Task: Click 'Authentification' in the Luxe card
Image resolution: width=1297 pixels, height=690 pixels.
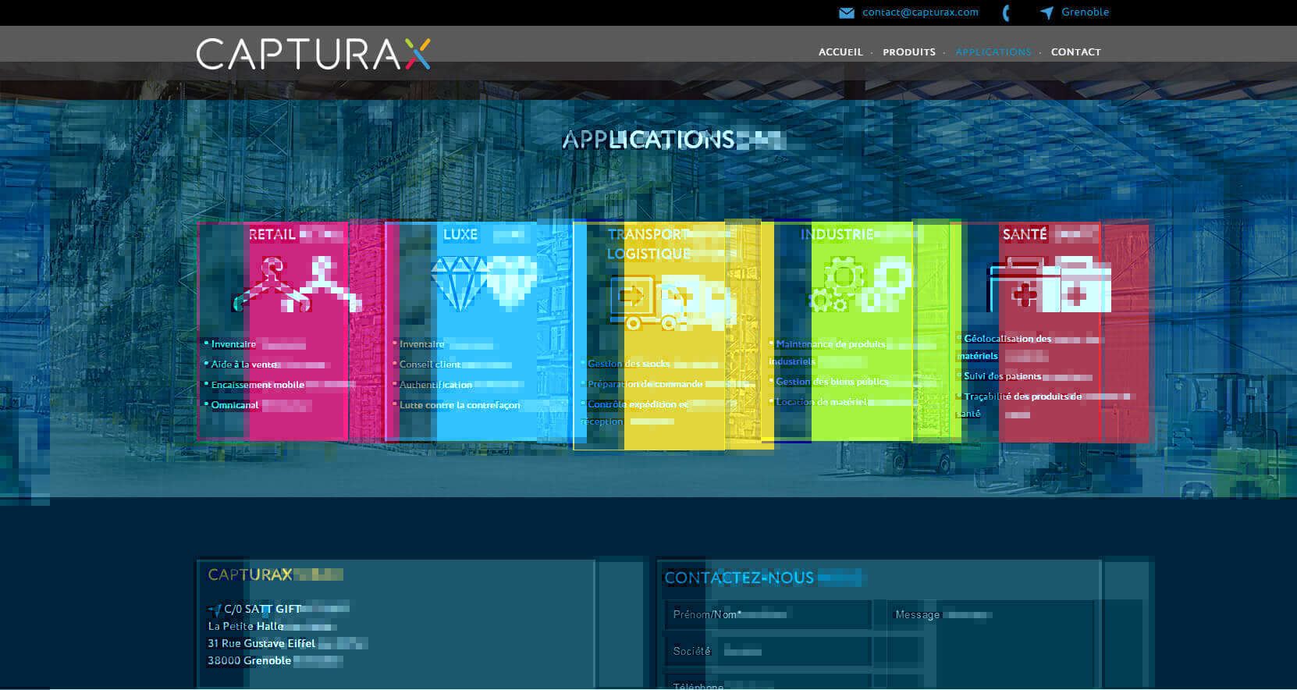Action: click(435, 385)
